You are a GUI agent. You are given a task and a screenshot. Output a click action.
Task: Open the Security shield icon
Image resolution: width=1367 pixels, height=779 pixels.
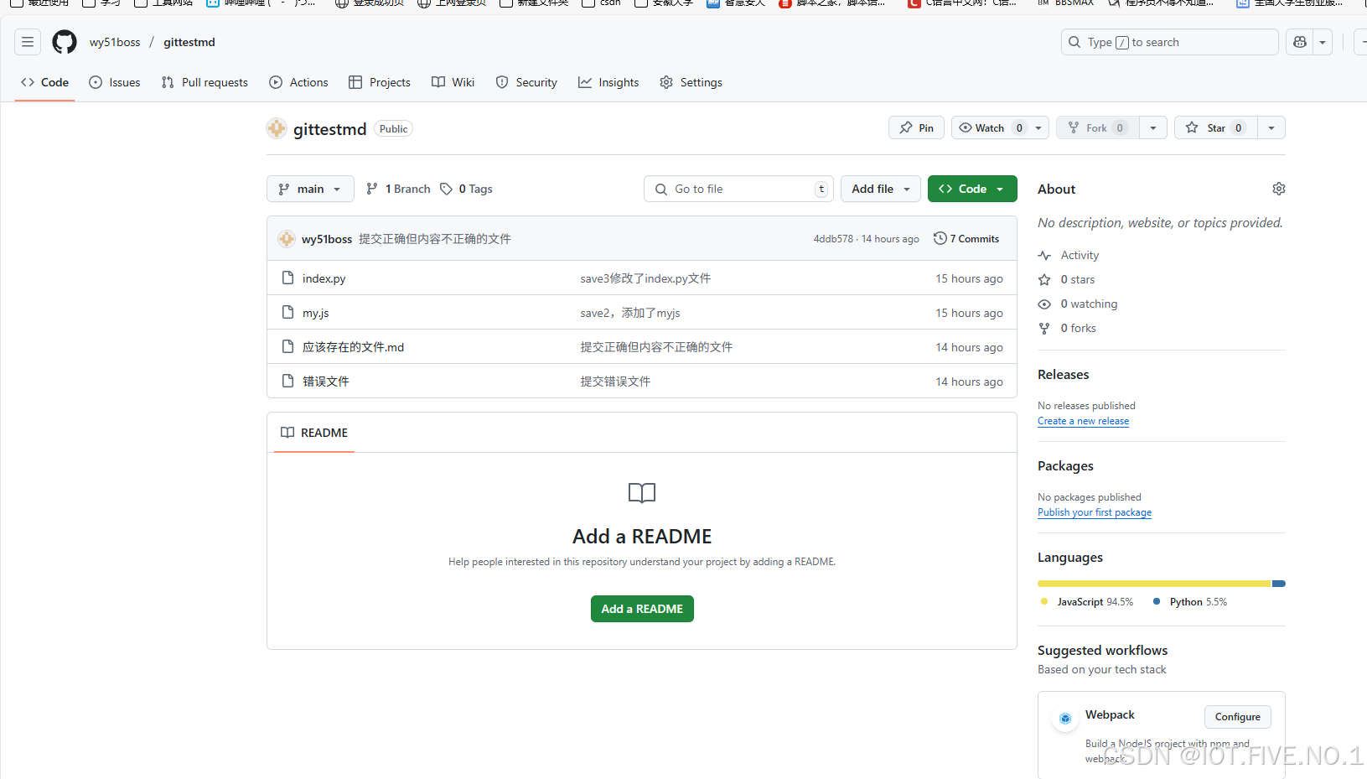coord(502,82)
